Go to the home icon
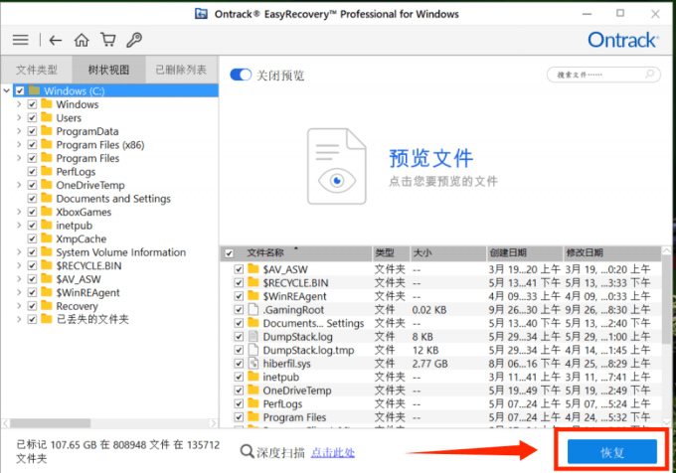This screenshot has width=676, height=473. 82,41
